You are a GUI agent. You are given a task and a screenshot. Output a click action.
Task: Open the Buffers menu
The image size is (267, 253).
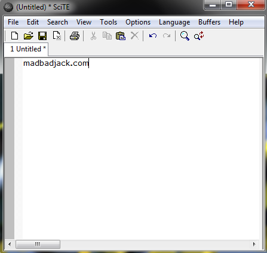[x=210, y=22]
